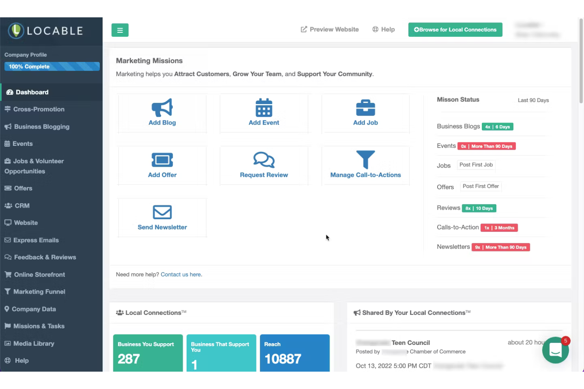Viewport: 584px width, 389px height.
Task: Open Events in the sidebar
Action: (x=51, y=144)
